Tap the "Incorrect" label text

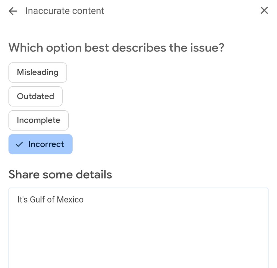click(46, 144)
